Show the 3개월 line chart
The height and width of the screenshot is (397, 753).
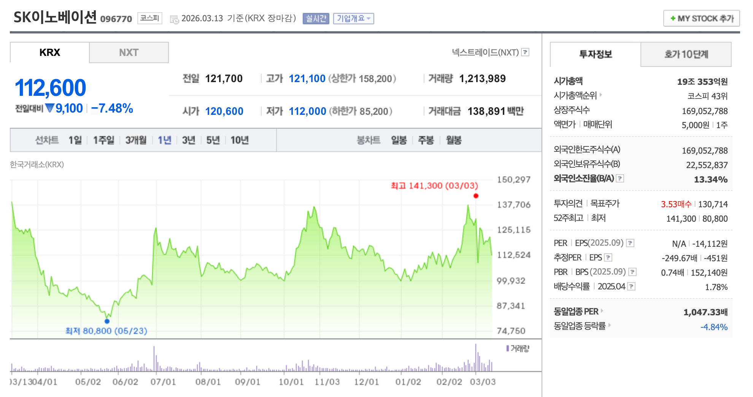click(x=136, y=140)
